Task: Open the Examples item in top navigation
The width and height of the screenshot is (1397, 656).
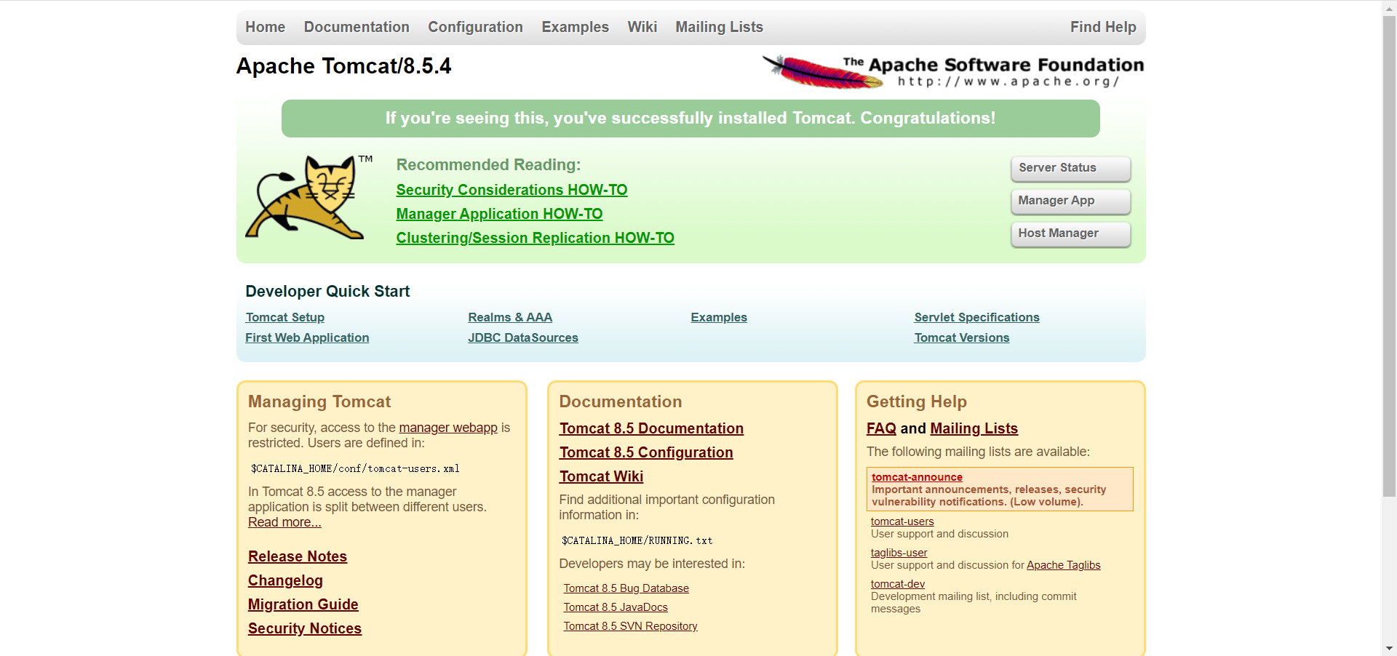Action: [x=575, y=27]
